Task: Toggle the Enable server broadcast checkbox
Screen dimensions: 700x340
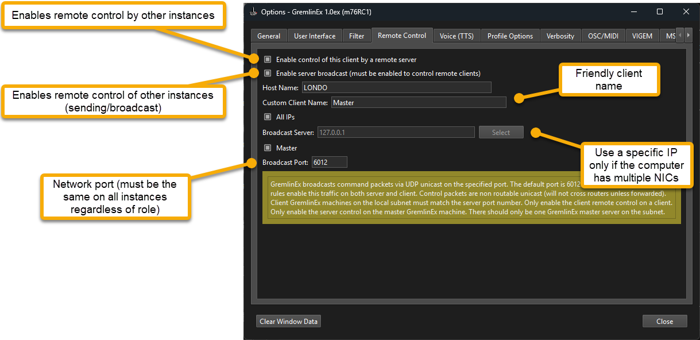Action: [268, 74]
